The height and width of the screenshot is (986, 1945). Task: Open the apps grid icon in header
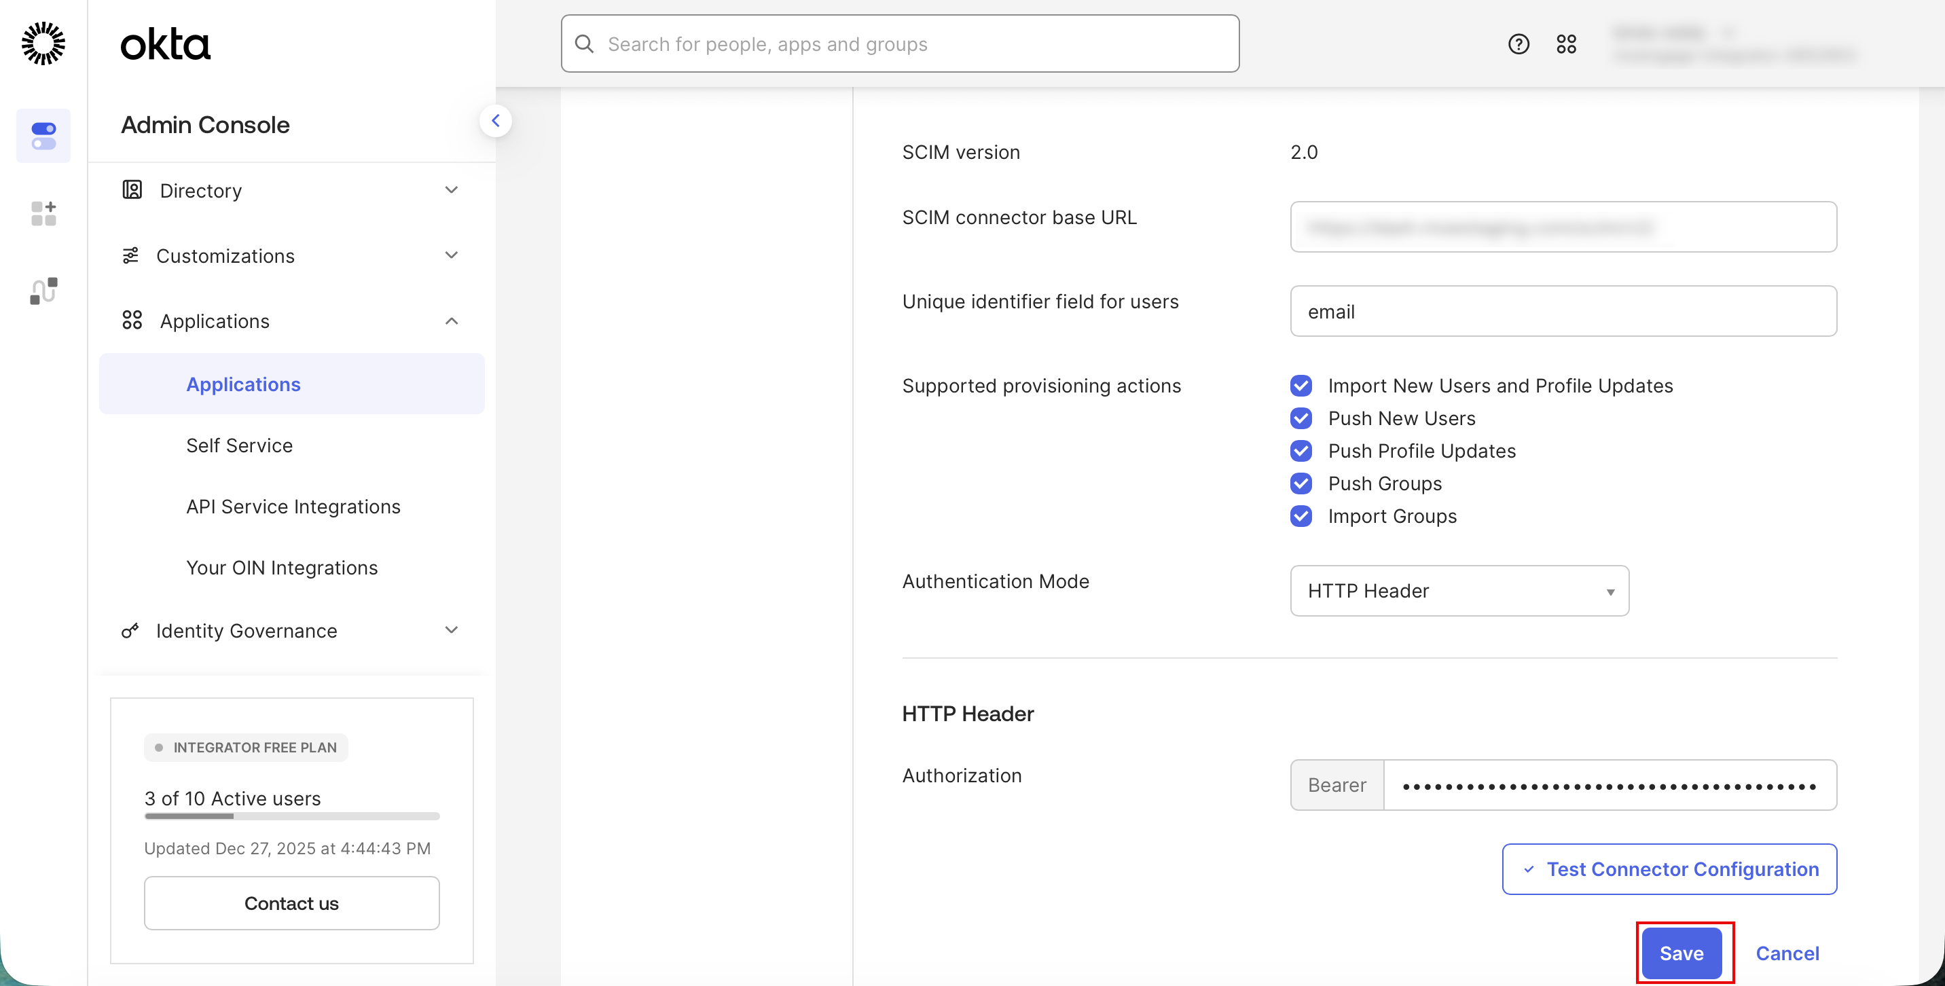pos(1566,45)
